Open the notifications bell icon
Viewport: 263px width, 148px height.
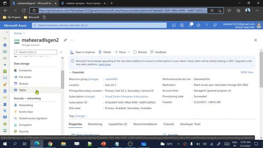click(190, 25)
